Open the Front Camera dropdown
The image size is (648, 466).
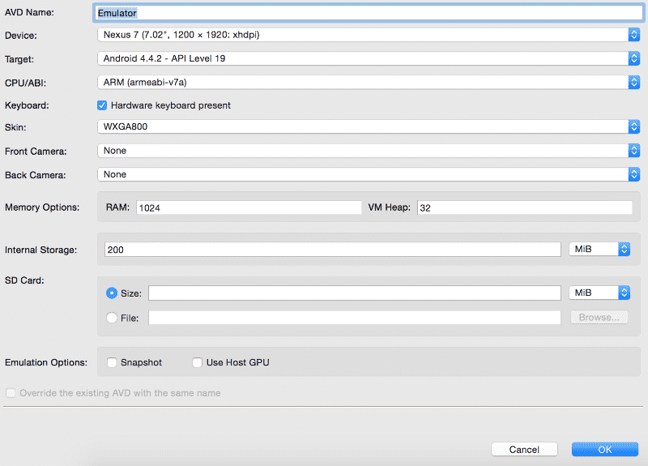pyautogui.click(x=369, y=151)
